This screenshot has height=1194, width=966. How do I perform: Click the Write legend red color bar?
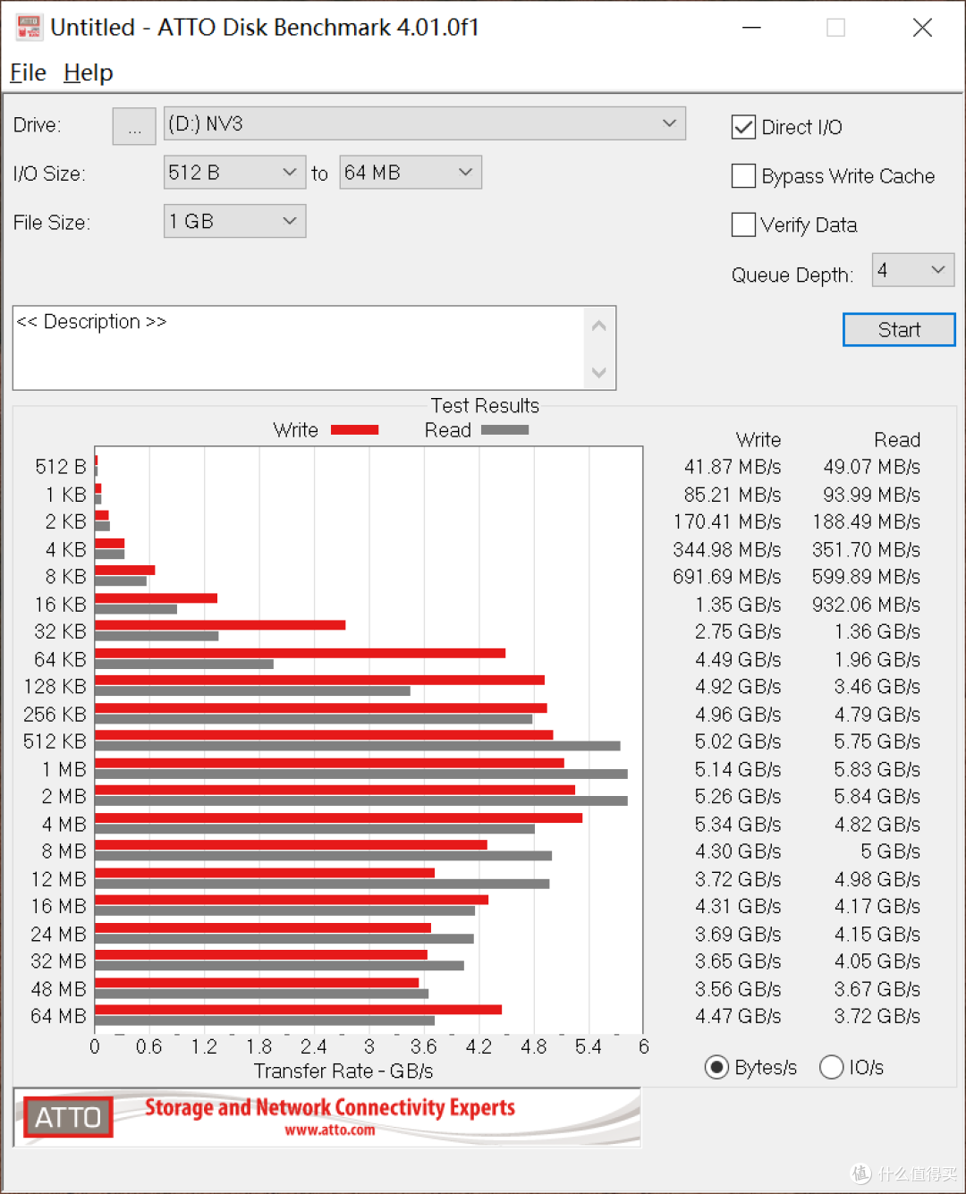pos(354,429)
